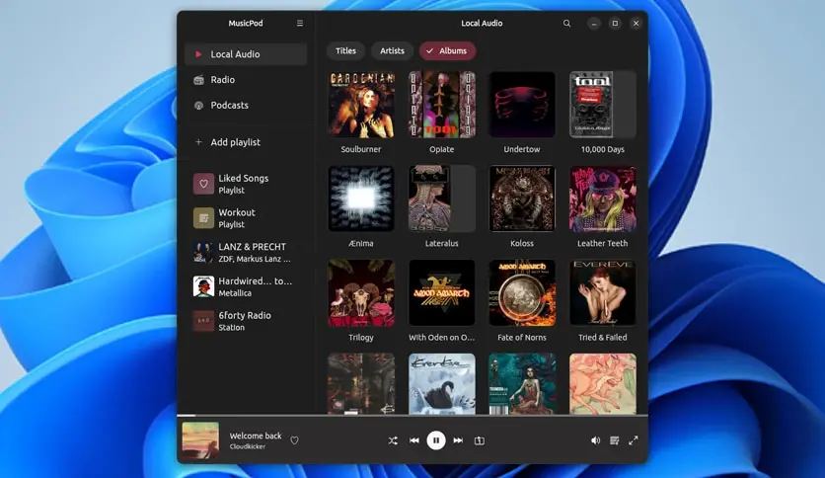Open the With Oden on O... album cover

pos(442,292)
